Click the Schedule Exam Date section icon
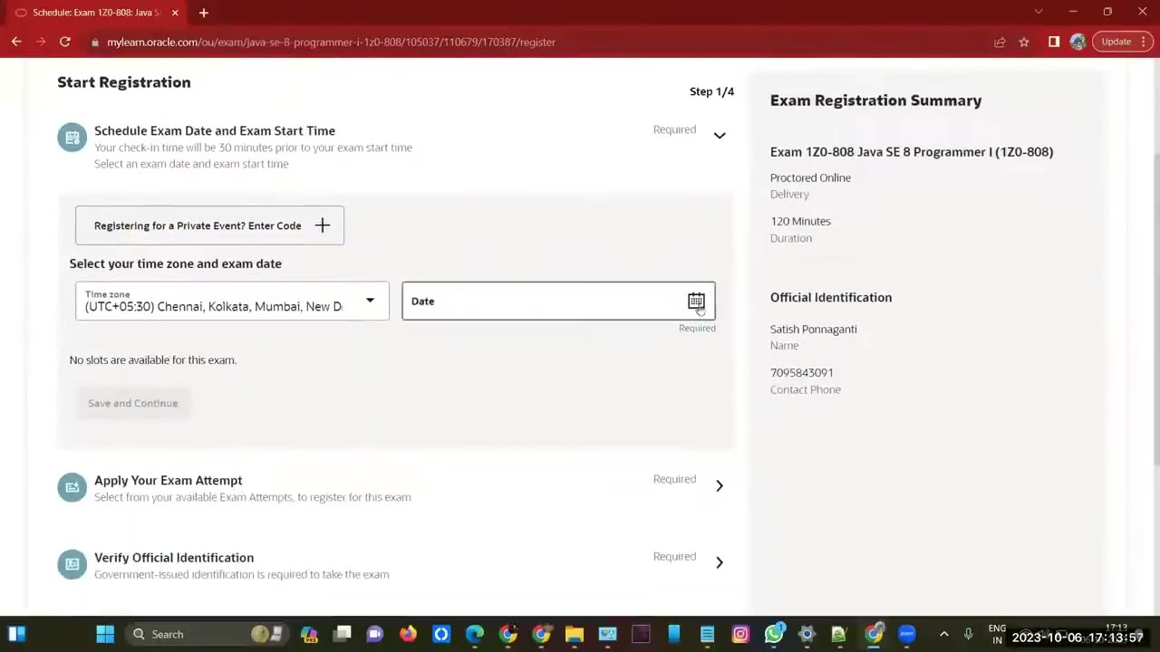 (72, 138)
